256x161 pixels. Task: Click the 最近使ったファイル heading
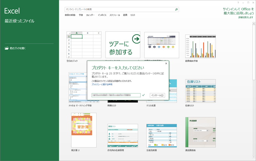[20, 21]
